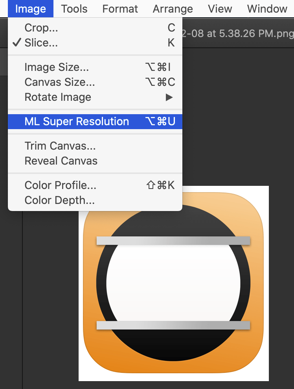Open the View menu
This screenshot has width=294, height=389.
coord(220,9)
